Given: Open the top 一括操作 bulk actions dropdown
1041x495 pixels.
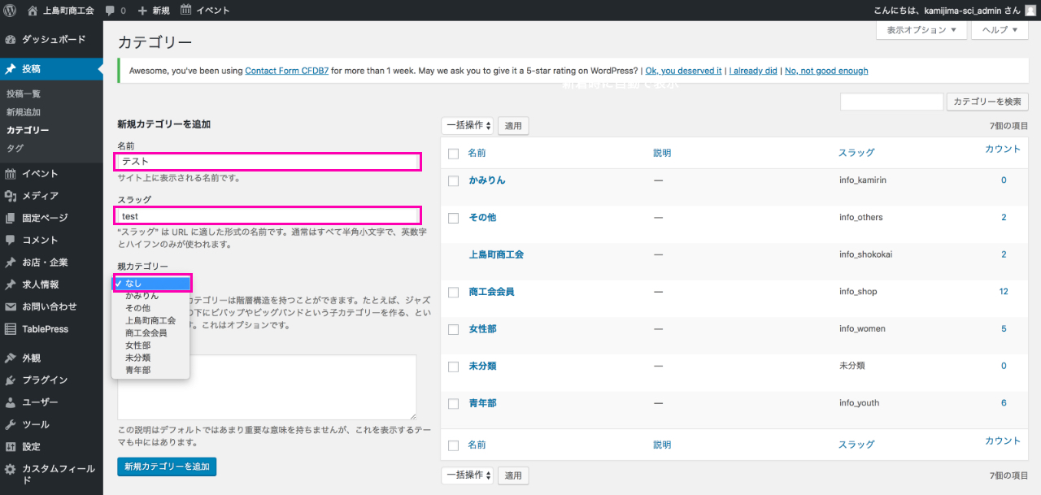Looking at the screenshot, I should (x=468, y=126).
